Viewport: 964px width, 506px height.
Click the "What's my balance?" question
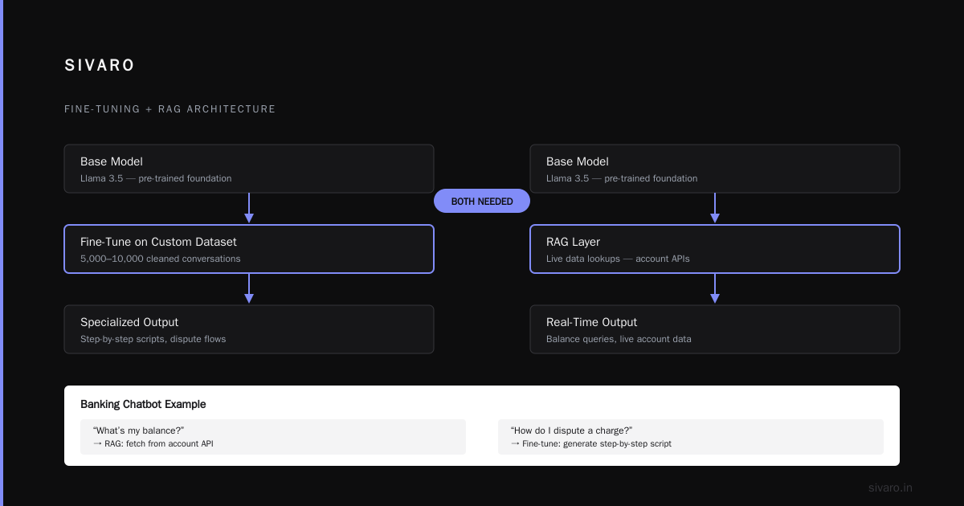pyautogui.click(x=139, y=431)
